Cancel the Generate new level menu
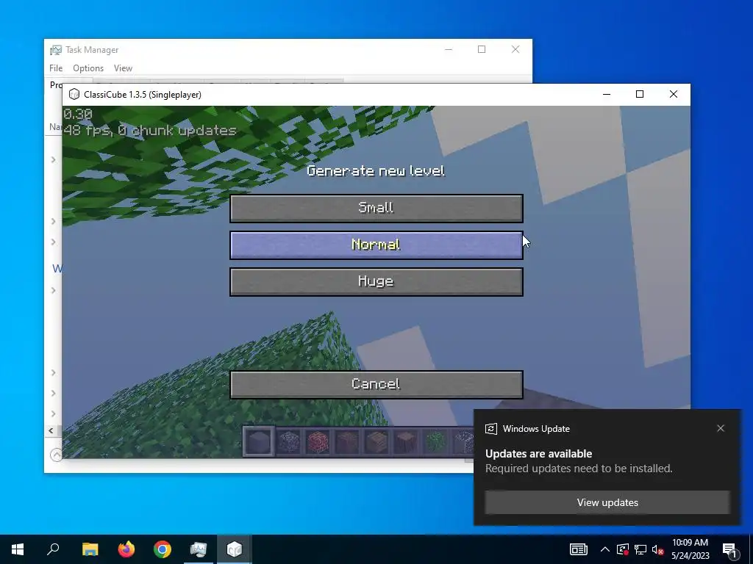The image size is (753, 564). point(376,384)
